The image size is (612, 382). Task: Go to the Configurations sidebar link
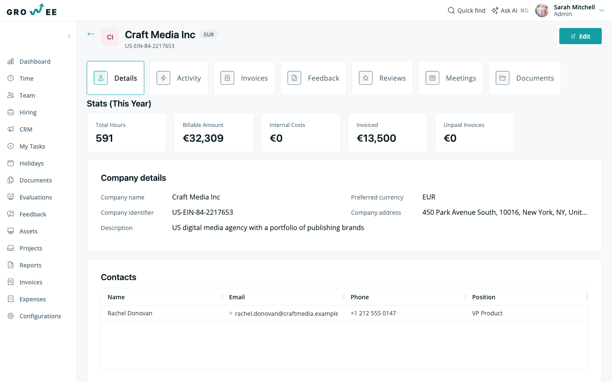(x=40, y=316)
